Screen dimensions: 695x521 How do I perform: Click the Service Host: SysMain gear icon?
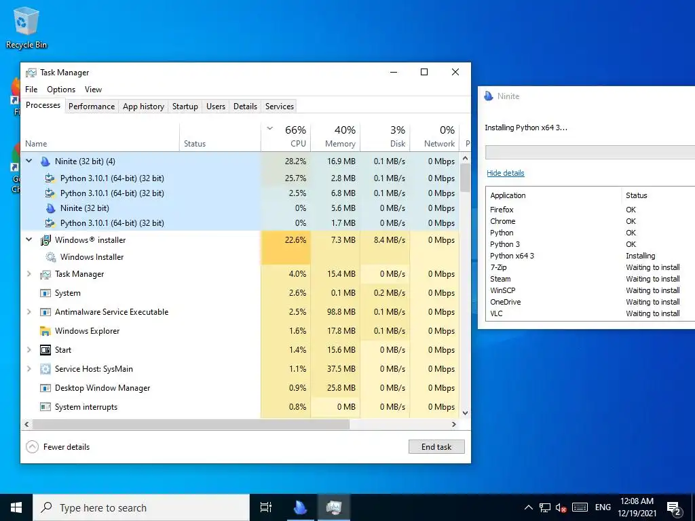click(45, 369)
